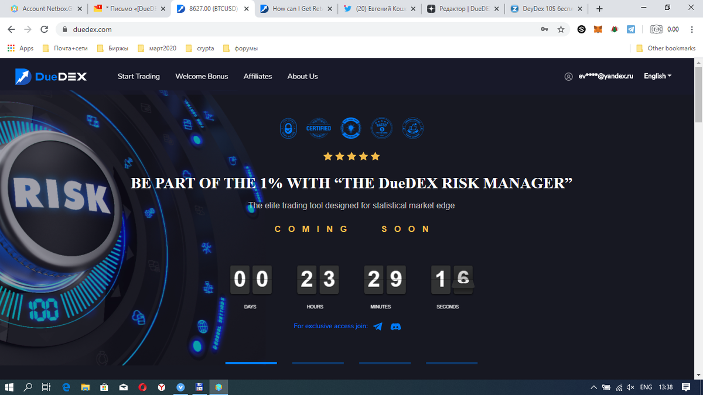Open a new browser tab
The image size is (703, 395).
(x=599, y=9)
